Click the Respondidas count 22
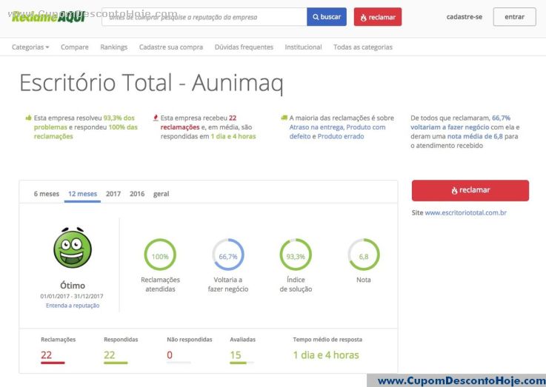The image size is (546, 387). click(x=109, y=355)
